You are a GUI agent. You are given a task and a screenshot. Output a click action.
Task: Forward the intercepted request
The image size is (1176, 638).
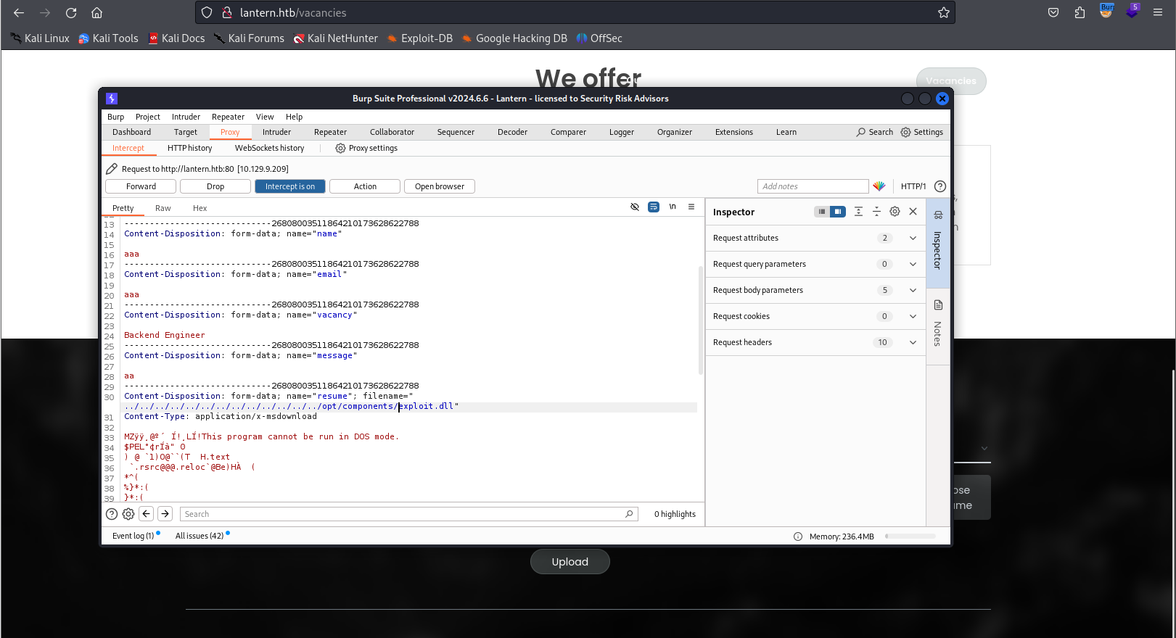[141, 186]
